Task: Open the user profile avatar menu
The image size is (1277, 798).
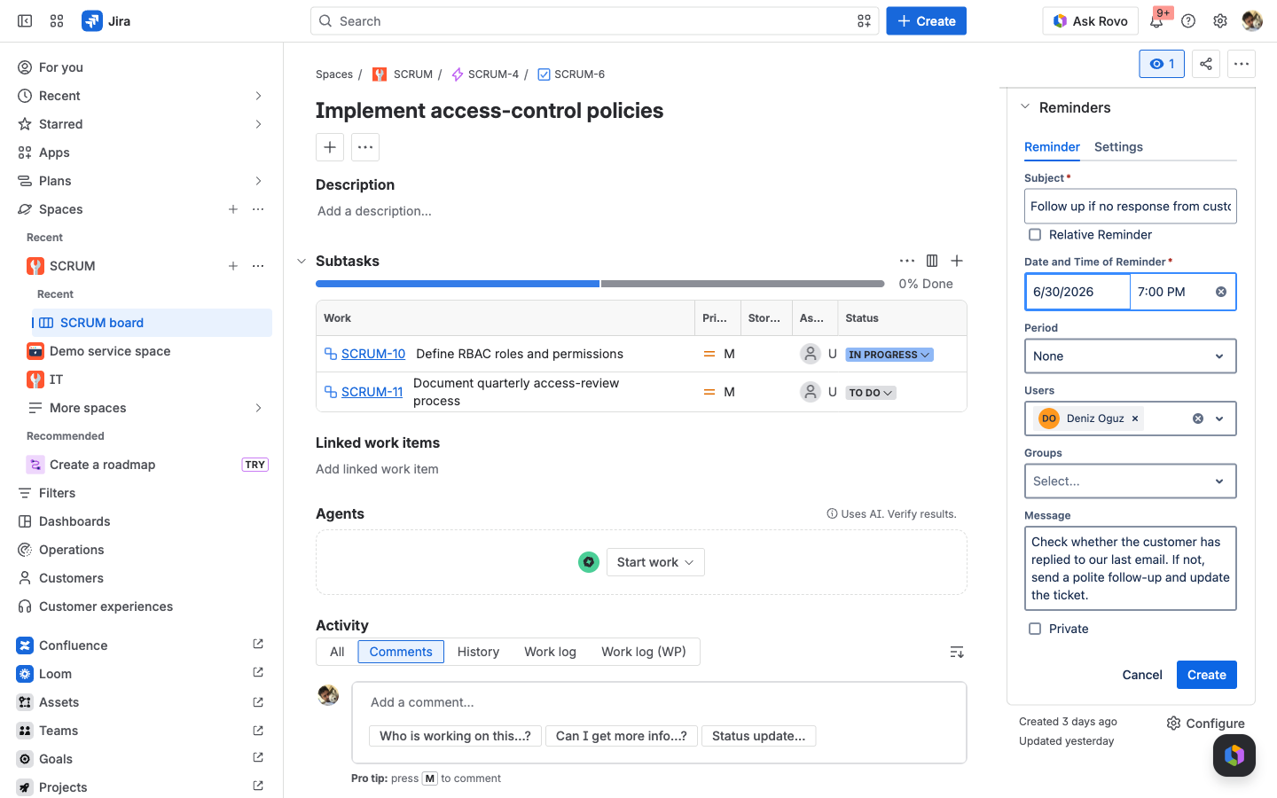Action: tap(1252, 21)
